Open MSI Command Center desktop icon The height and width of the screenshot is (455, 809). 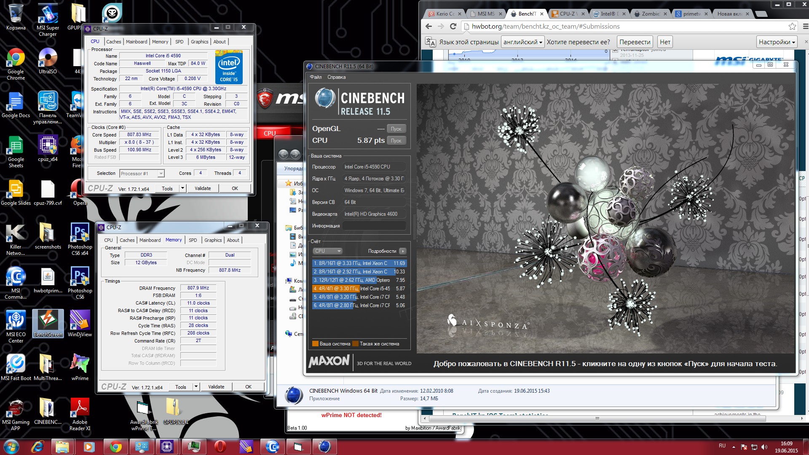click(16, 283)
